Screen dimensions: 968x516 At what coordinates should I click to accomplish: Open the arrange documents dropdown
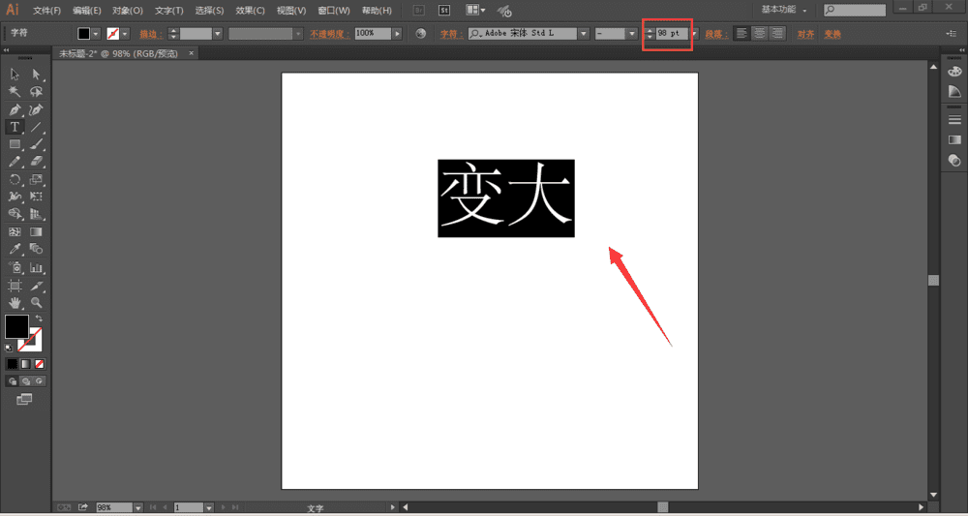(475, 11)
